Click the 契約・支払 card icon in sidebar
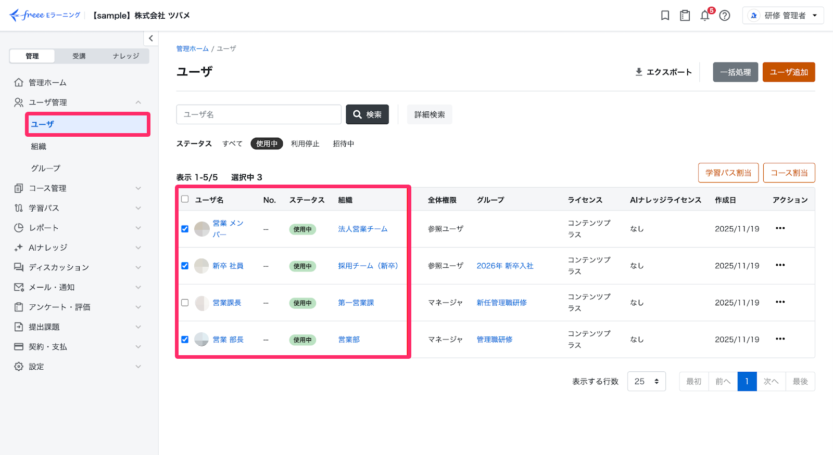The width and height of the screenshot is (833, 455). click(19, 346)
